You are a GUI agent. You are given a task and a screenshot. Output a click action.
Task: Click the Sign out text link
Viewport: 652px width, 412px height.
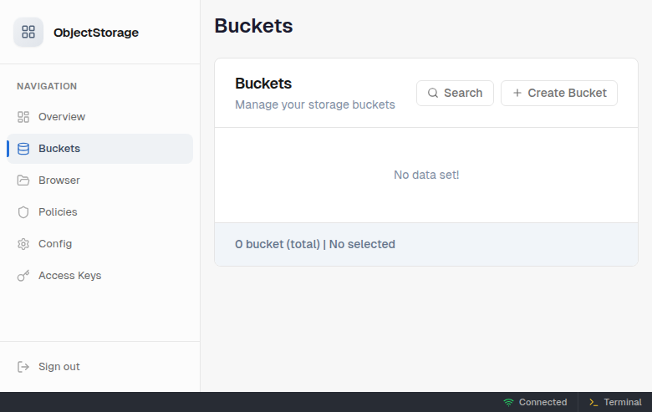pos(59,367)
